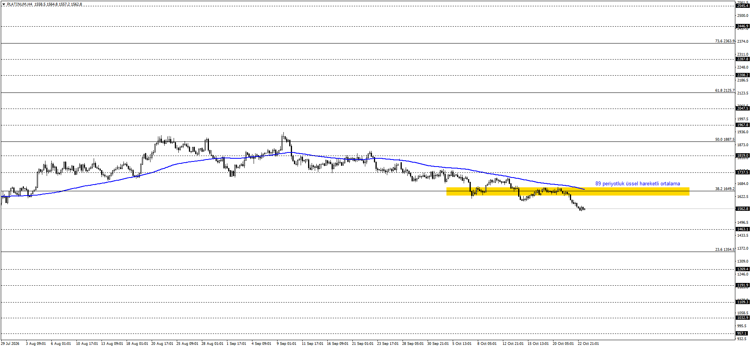This screenshot has height=348, width=751.
Task: Click the '30 Sep 21:01' time axis label
Action: (438, 344)
